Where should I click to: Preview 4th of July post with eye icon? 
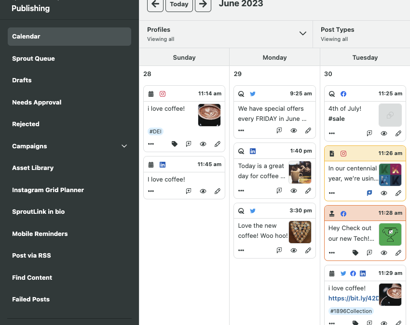click(x=384, y=133)
